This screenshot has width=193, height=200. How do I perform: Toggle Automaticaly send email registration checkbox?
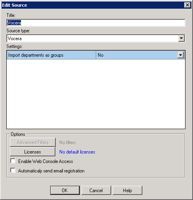[13, 170]
